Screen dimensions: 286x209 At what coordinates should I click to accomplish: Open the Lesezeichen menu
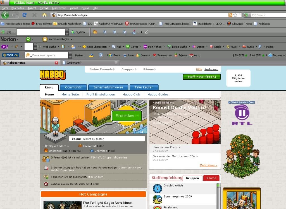pyautogui.click(x=59, y=8)
